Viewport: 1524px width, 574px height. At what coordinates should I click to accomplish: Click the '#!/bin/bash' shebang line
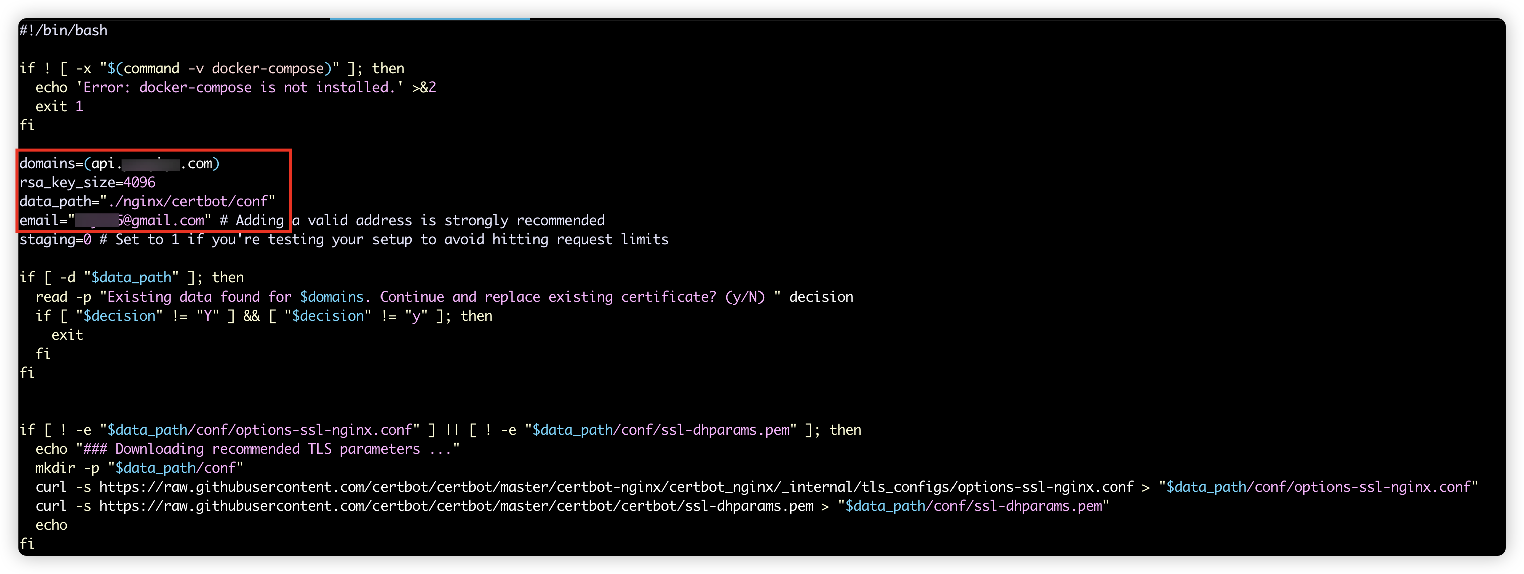(63, 30)
